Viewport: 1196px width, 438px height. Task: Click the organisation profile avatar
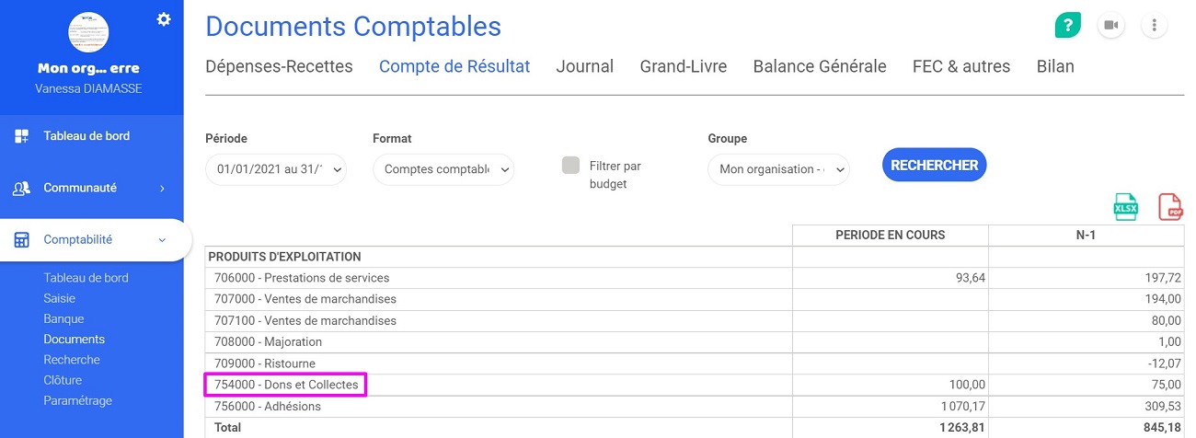pyautogui.click(x=89, y=32)
